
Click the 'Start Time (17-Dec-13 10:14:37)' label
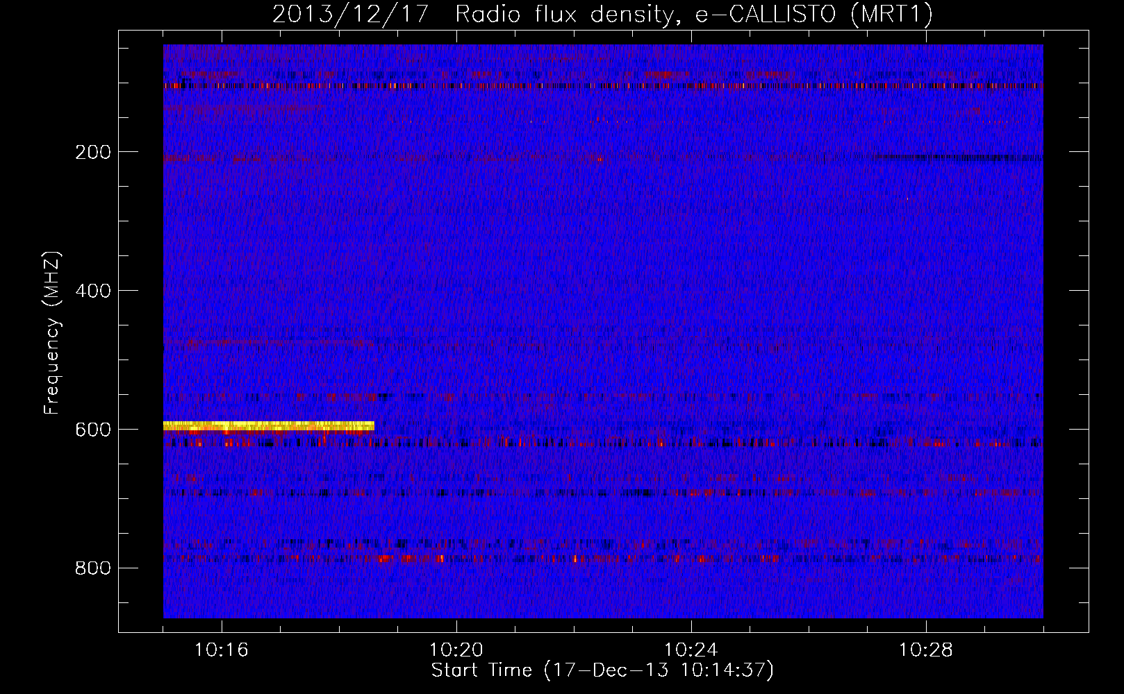point(602,670)
